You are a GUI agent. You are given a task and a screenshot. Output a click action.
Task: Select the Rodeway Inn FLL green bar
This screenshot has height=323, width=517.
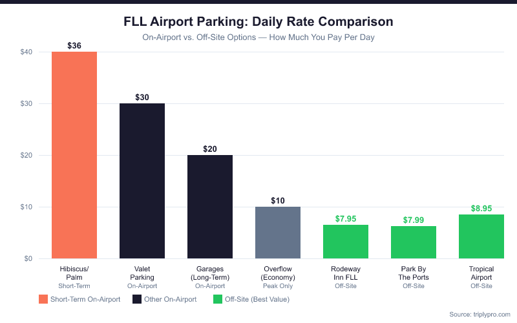346,242
